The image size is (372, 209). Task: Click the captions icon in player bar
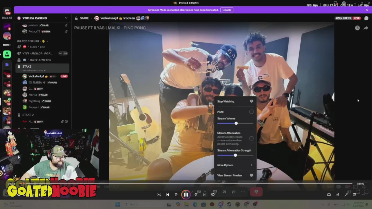tap(329, 195)
